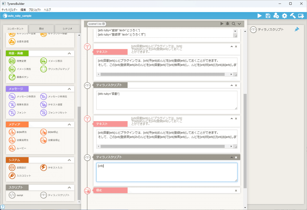Click the 停止 component header
The image size is (307, 210).
pos(110,190)
